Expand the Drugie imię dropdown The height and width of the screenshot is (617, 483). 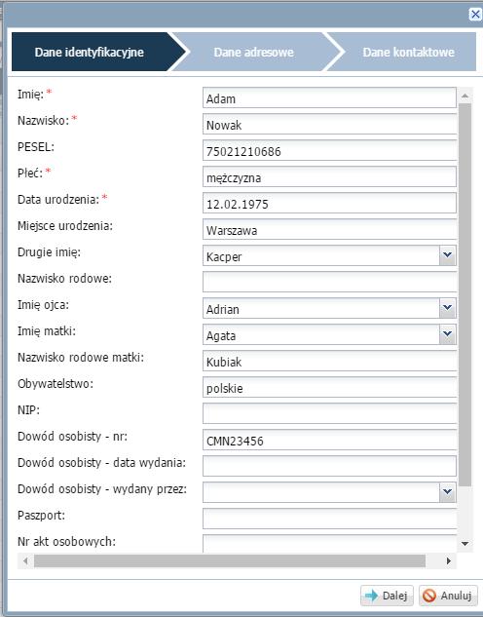coord(447,255)
